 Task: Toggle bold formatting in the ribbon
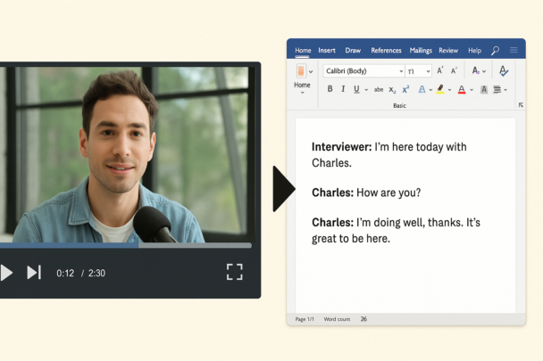click(330, 89)
